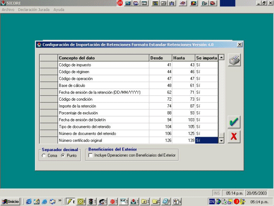The height and width of the screenshot is (206, 274).
Task: Open the Archivo menu
Action: point(9,10)
